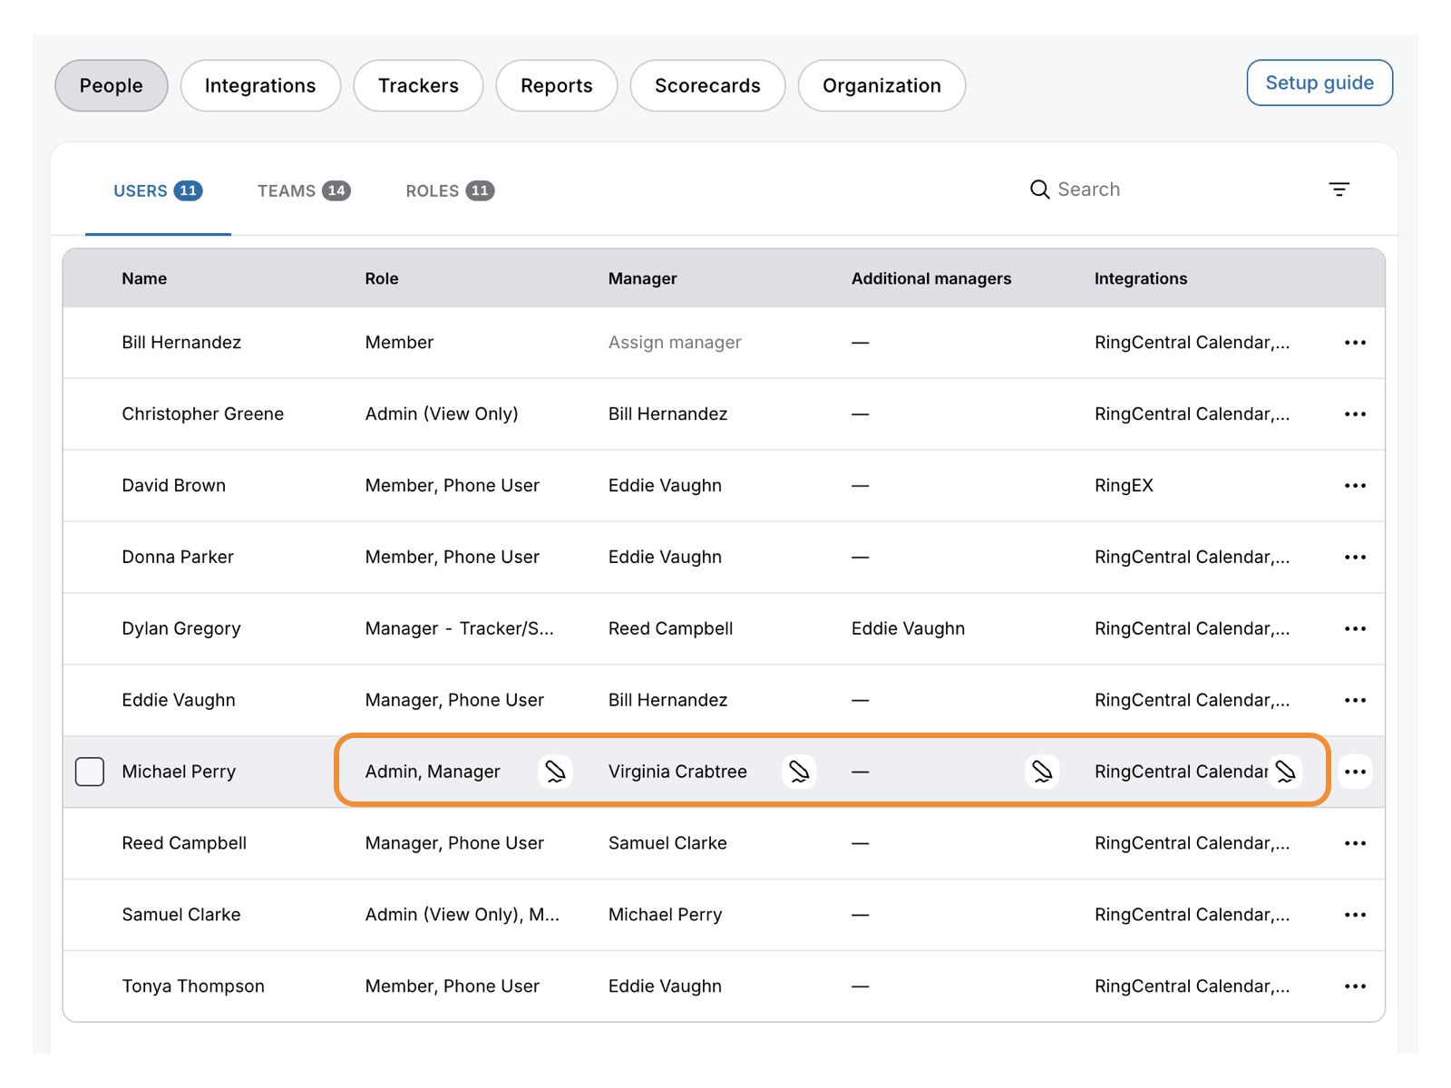Open three-dot menu for Tonya Thompson
The height and width of the screenshot is (1088, 1451).
pos(1355,986)
